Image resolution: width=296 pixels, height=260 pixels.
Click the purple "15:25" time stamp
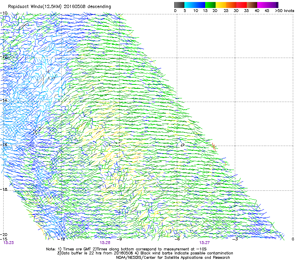pos(9,243)
